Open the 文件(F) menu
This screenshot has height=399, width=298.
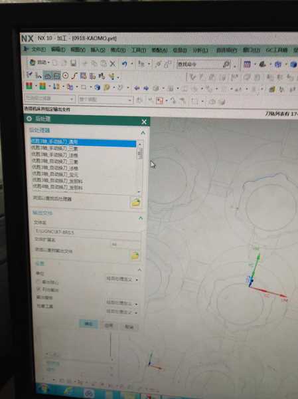tap(38, 49)
